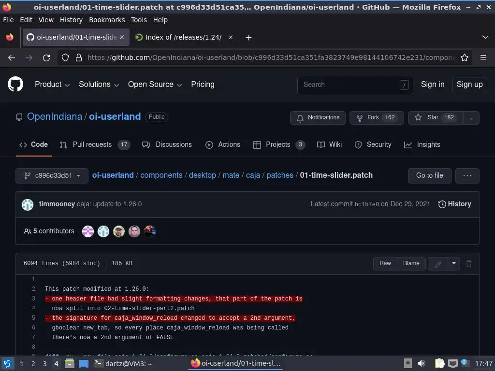The height and width of the screenshot is (371, 495).
Task: Navigate to mate folder in breadcrumb
Action: tap(231, 175)
